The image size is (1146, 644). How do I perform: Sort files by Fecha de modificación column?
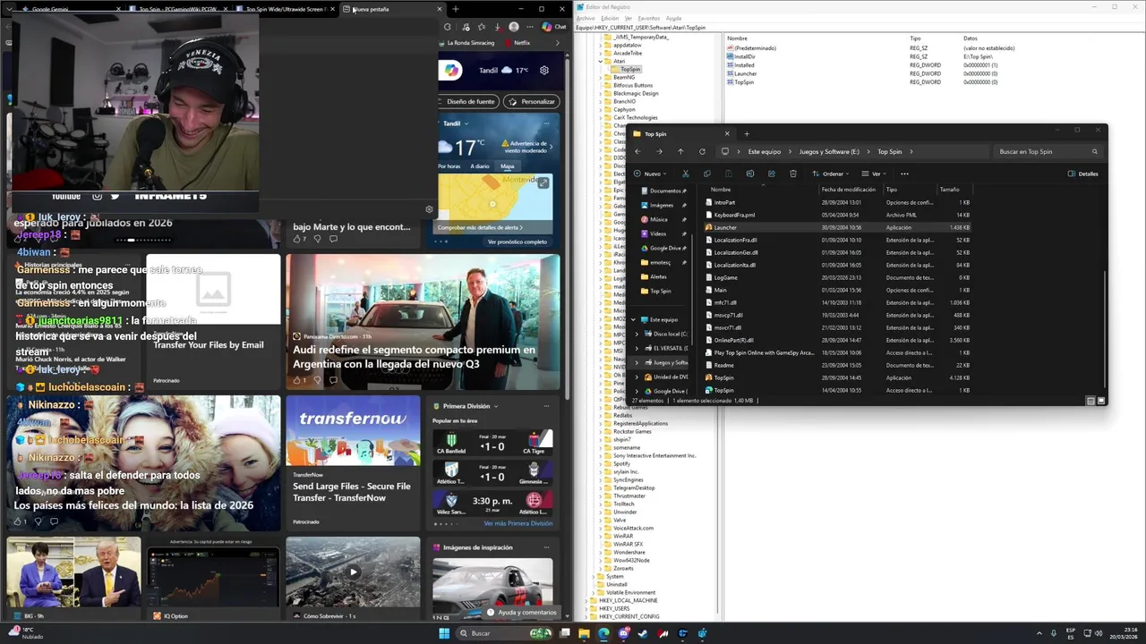point(848,190)
